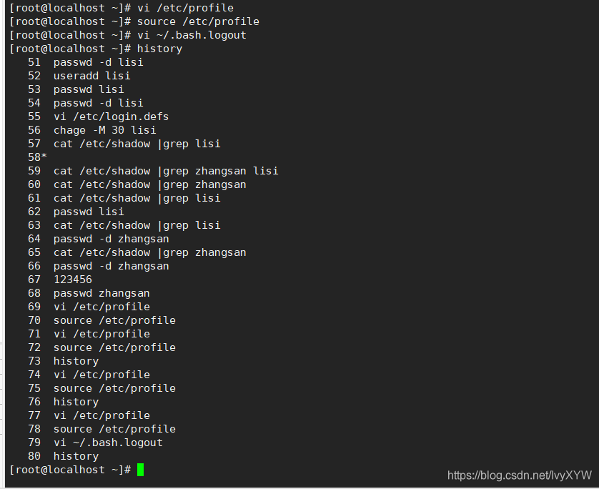Click line 59 grep zhangsan lisi
The width and height of the screenshot is (599, 489).
click(153, 171)
